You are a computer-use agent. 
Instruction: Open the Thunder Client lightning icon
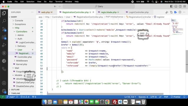4,53
